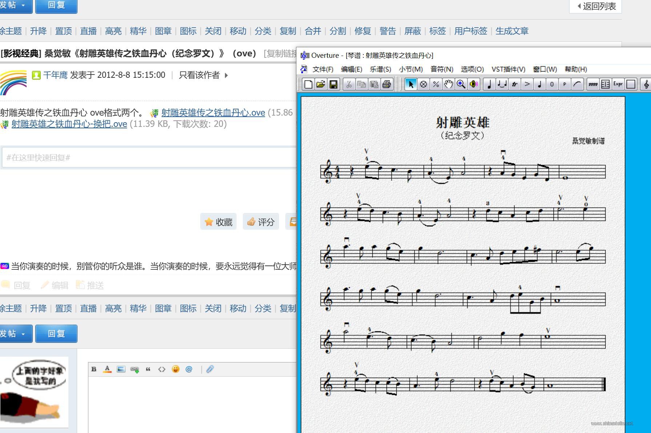Attach a file using the paperclip icon

point(210,369)
